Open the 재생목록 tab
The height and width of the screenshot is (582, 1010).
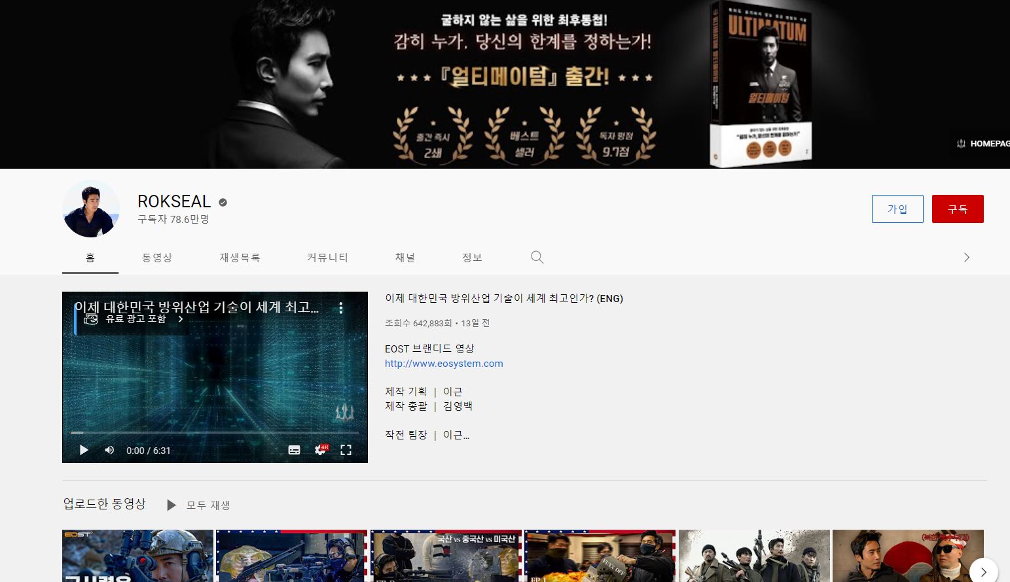[240, 258]
